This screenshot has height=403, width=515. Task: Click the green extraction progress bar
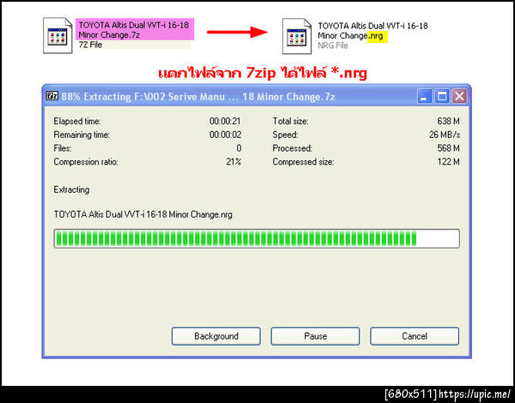[257, 238]
